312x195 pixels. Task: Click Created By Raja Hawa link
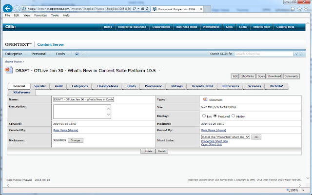point(66,130)
